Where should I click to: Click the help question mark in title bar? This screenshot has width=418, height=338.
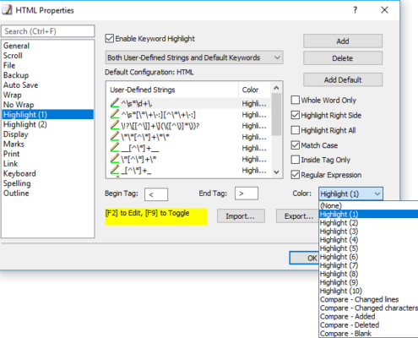356,10
